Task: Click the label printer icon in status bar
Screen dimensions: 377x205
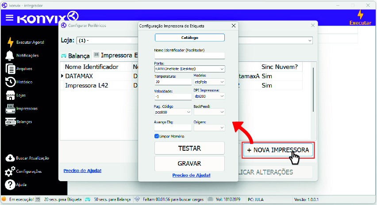Action: pyautogui.click(x=38, y=199)
